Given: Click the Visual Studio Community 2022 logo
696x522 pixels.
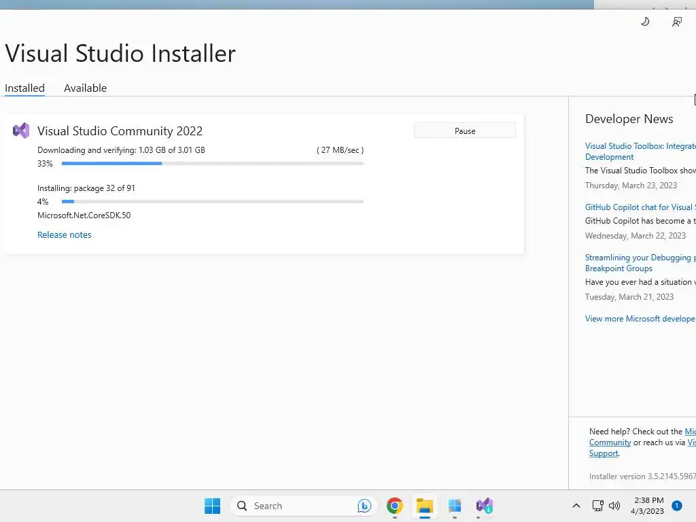Looking at the screenshot, I should [x=21, y=130].
